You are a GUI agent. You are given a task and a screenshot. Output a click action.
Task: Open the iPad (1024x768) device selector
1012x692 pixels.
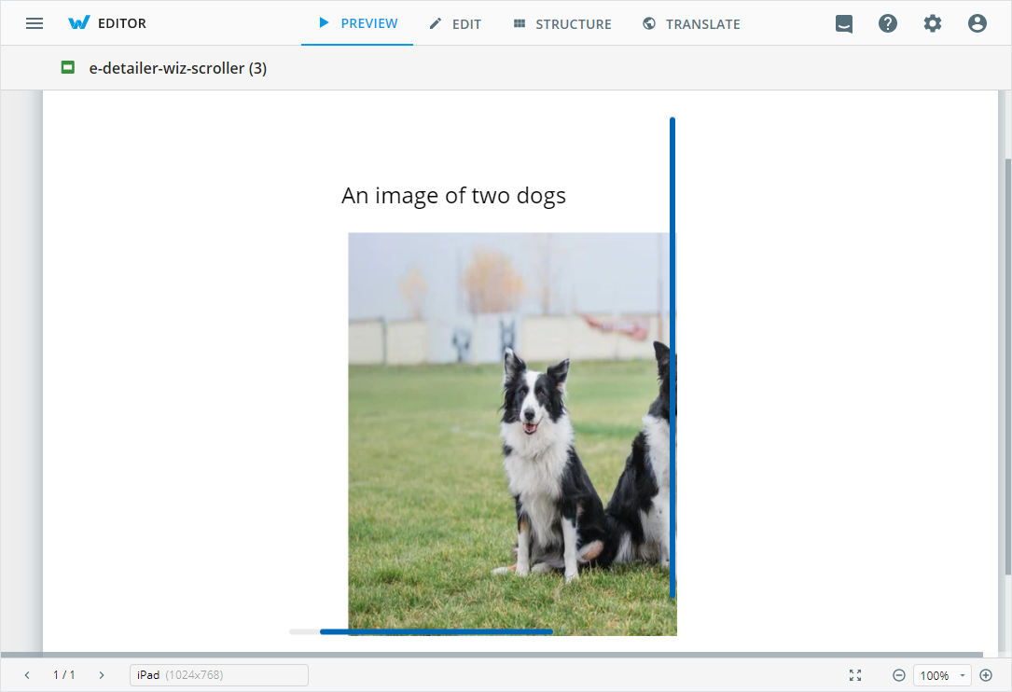218,675
